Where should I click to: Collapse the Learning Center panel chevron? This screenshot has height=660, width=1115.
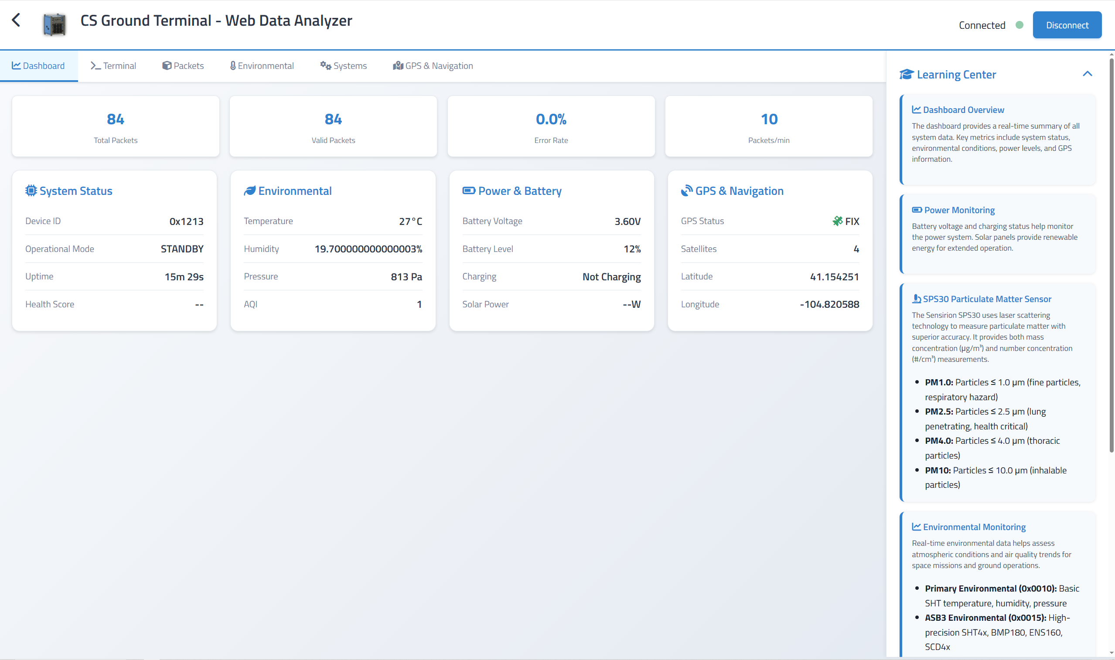pyautogui.click(x=1087, y=74)
